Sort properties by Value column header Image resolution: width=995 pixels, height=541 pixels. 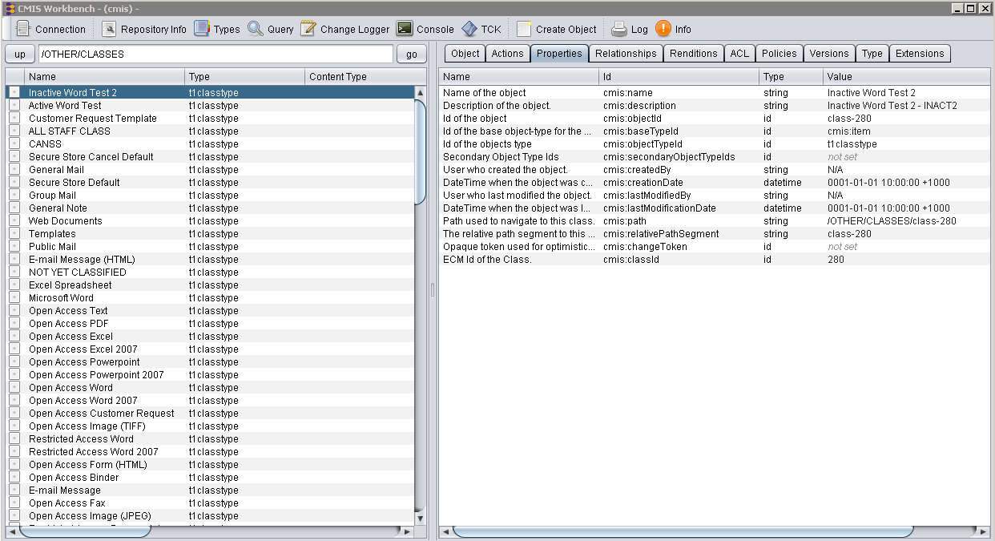(906, 77)
